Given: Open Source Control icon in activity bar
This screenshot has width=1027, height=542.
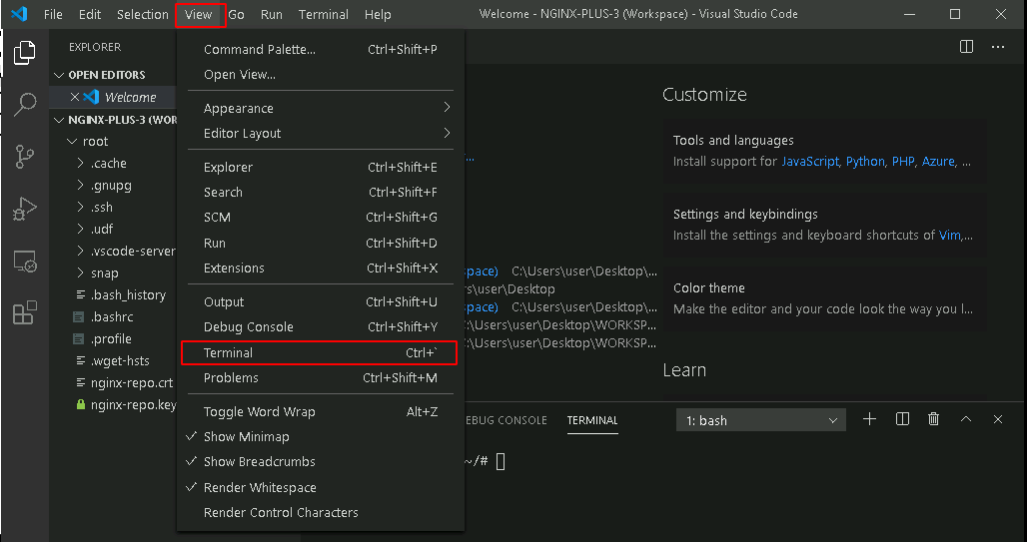Looking at the screenshot, I should [25, 157].
